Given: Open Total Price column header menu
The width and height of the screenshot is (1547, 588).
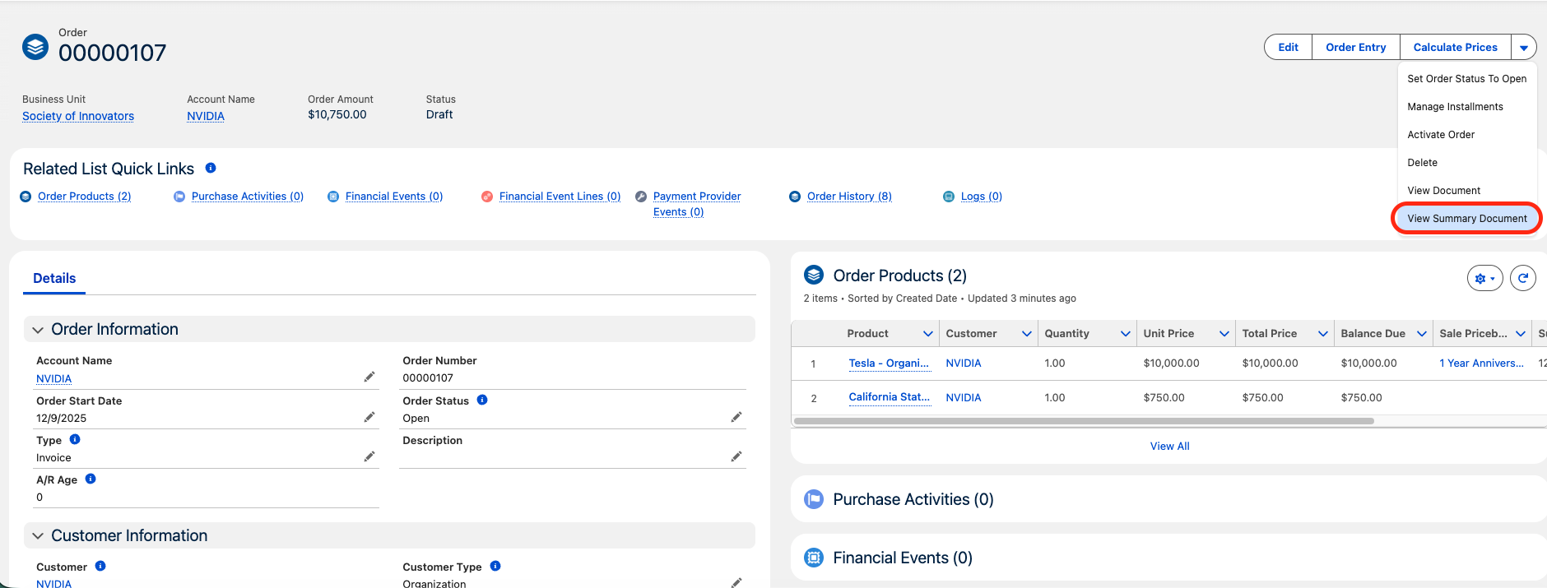Looking at the screenshot, I should coord(1323,334).
